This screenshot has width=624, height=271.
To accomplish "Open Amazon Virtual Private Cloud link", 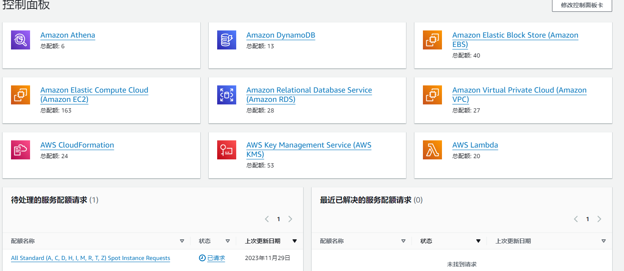I will 519,95.
